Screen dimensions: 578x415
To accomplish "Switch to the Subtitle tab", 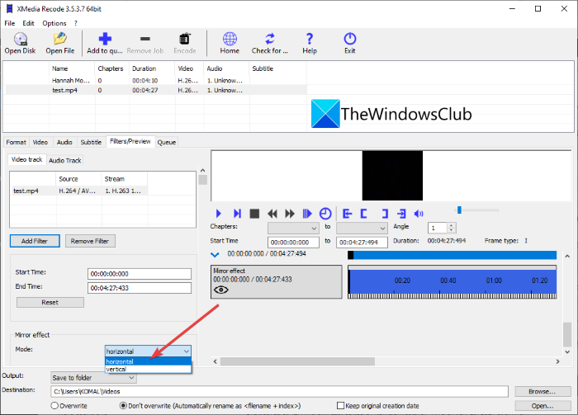I will tap(91, 142).
